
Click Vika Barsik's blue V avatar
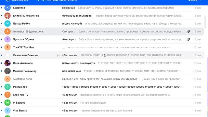[x=7, y=110]
